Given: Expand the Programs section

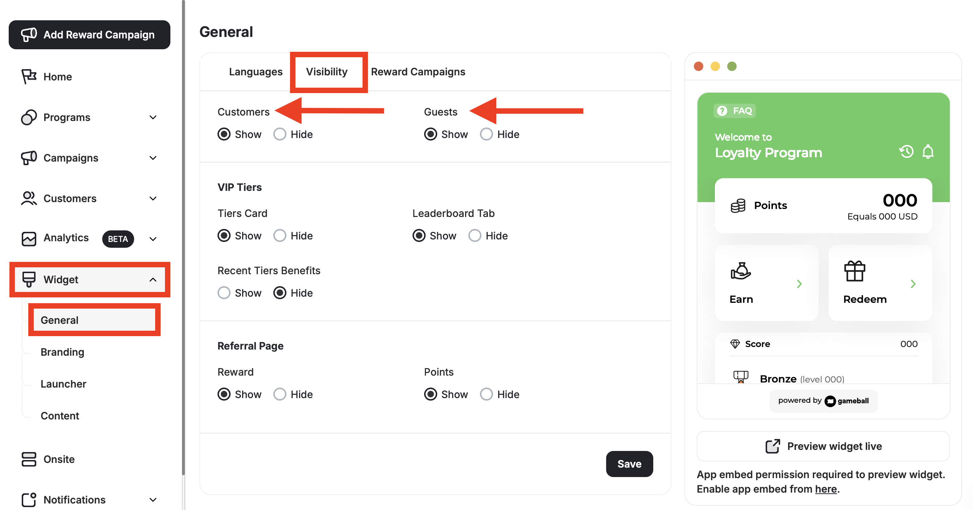Looking at the screenshot, I should (x=153, y=117).
